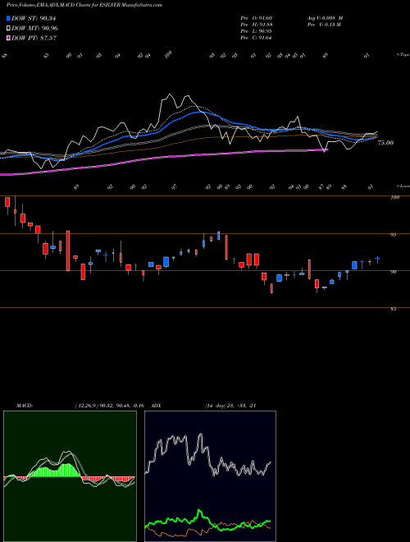Click the magenta DOW PT legend swatch
This screenshot has width=410, height=542.
coord(9,39)
